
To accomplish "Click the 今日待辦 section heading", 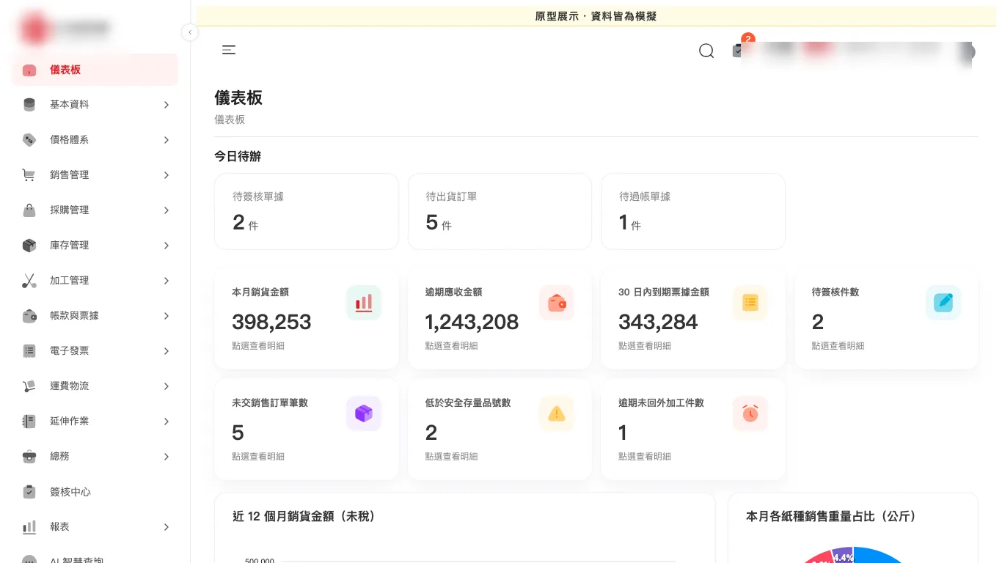I will pyautogui.click(x=238, y=156).
